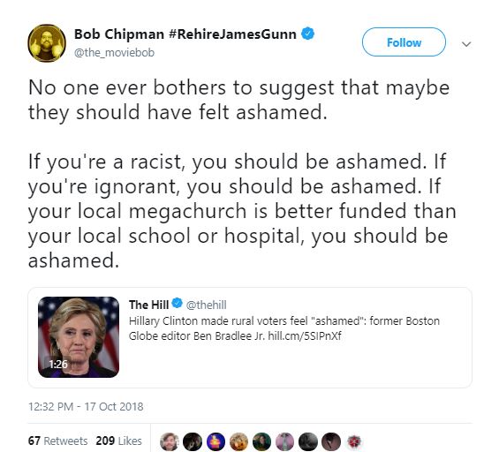Play the 1:26 Hillary Clinton video thumbnail
The width and height of the screenshot is (499, 452).
[79, 337]
